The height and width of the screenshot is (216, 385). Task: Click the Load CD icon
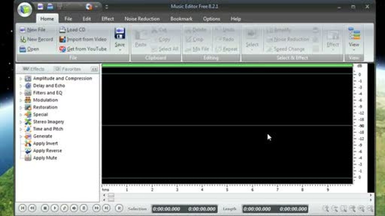[x=63, y=30]
